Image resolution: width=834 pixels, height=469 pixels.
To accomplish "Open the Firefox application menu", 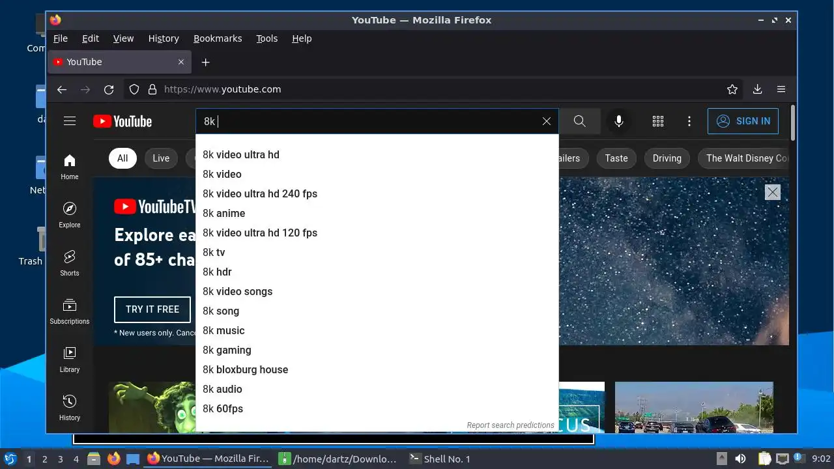I will pos(781,89).
